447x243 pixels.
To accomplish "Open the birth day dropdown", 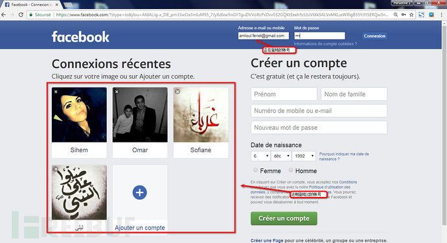I will [x=260, y=156].
